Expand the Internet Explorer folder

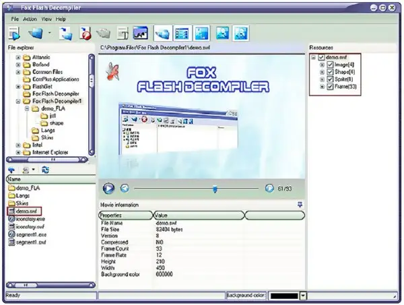click(x=18, y=152)
